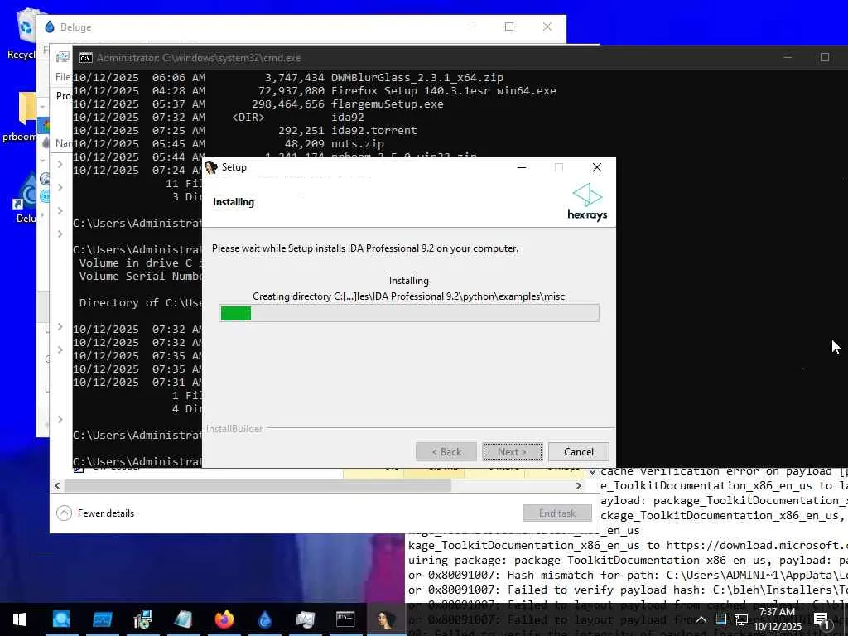
Task: Switch to Task Manager taskbar icon
Action: tap(305, 619)
